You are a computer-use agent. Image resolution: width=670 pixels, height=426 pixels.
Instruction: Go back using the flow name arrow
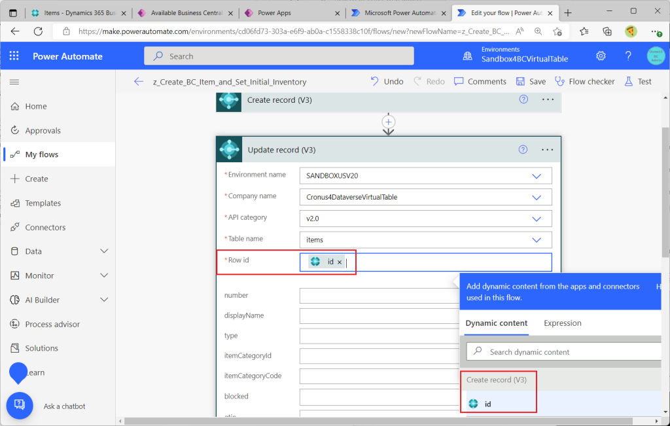tap(138, 82)
